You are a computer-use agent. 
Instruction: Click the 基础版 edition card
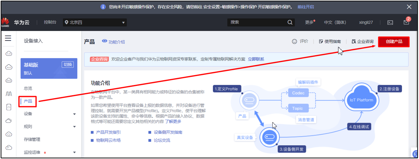tap(49, 69)
